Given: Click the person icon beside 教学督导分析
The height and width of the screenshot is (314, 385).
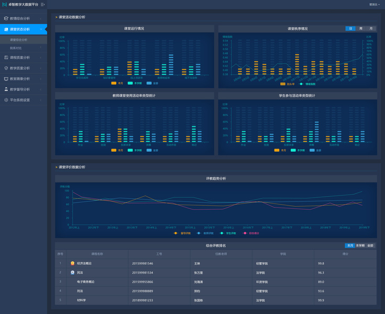Looking at the screenshot, I should pyautogui.click(x=6, y=89).
